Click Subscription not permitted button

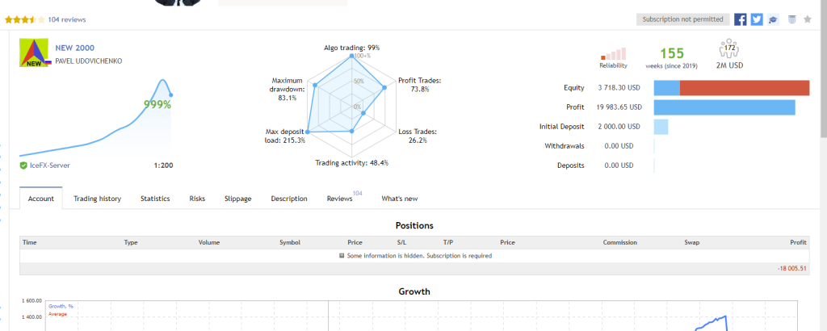[683, 19]
